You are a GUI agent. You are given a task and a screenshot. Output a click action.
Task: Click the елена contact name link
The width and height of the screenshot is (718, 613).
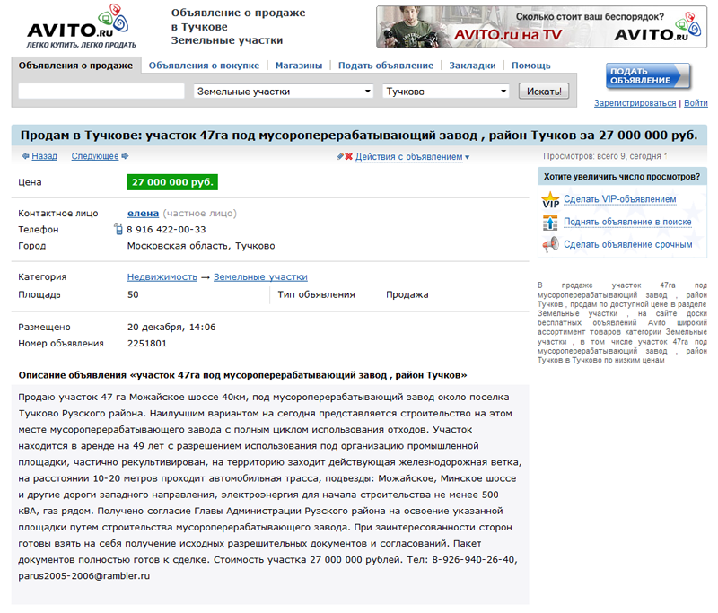(143, 214)
